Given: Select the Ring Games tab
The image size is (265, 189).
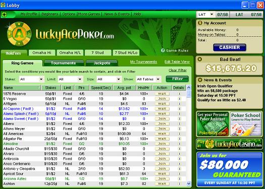Looking at the screenshot, I should tap(22, 63).
